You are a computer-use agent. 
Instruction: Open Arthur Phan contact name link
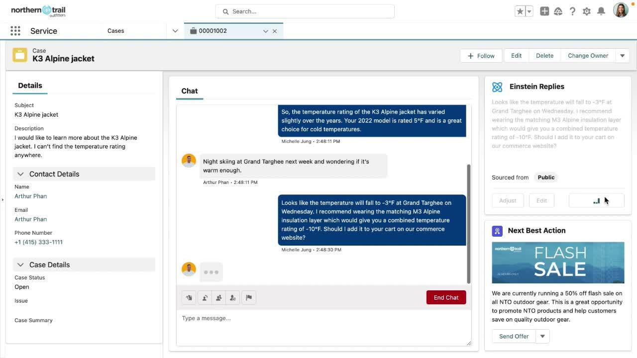[x=30, y=196]
